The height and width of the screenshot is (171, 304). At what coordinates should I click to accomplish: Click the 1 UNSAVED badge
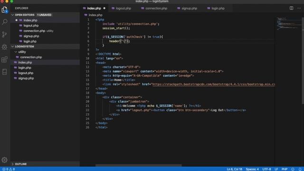(44, 15)
